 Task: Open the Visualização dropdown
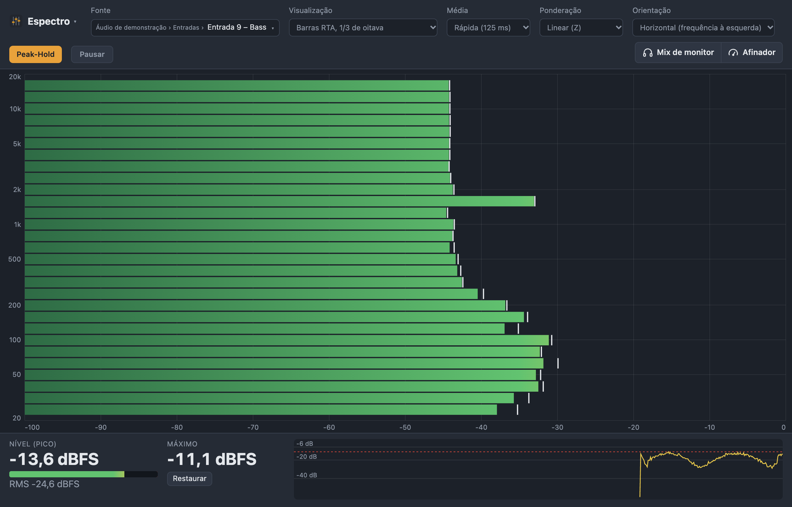click(363, 28)
